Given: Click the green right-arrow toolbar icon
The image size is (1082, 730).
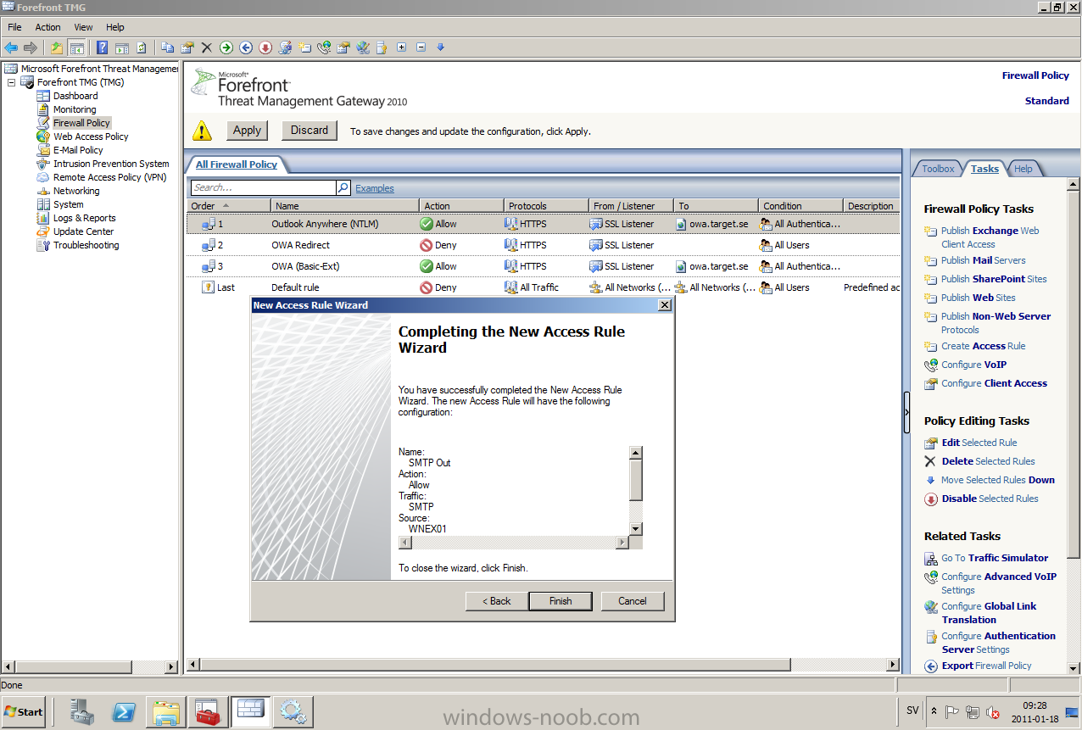Looking at the screenshot, I should coord(226,47).
